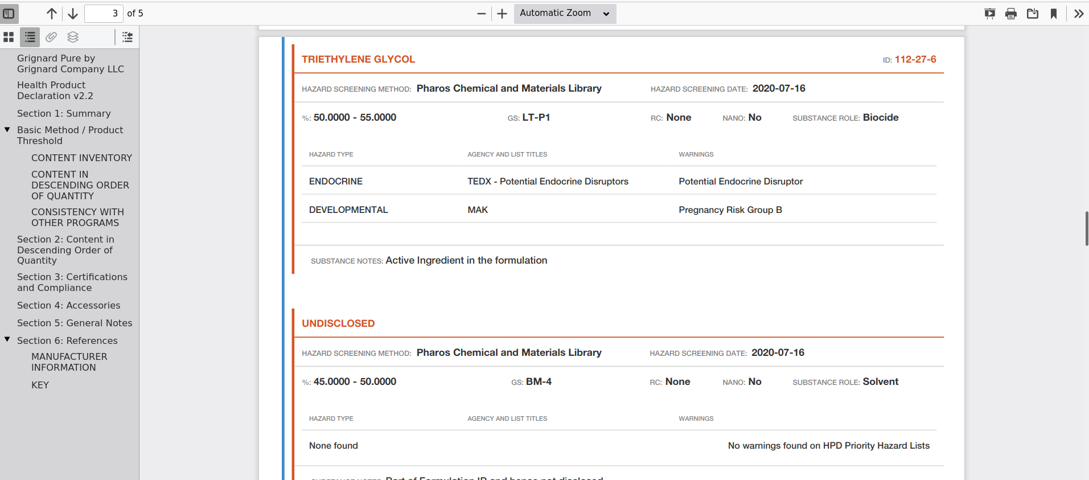Click the current outline item button
The height and width of the screenshot is (480, 1089).
[128, 37]
